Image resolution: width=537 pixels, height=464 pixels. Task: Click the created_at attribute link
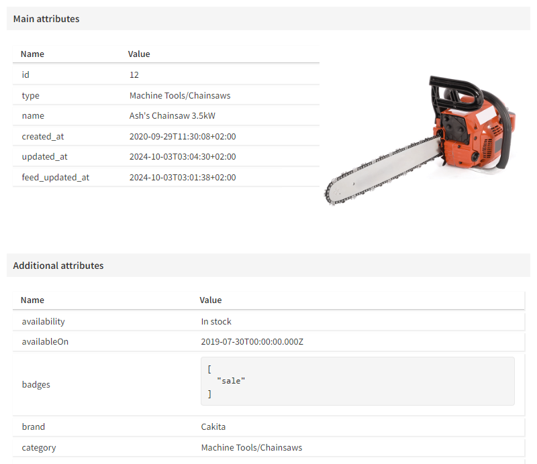click(x=42, y=136)
